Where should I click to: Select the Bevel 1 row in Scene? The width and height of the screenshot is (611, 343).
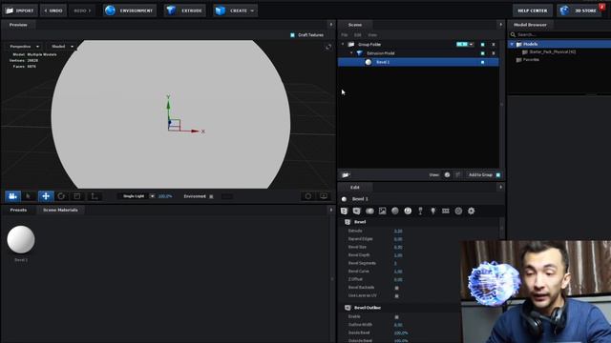pyautogui.click(x=418, y=62)
